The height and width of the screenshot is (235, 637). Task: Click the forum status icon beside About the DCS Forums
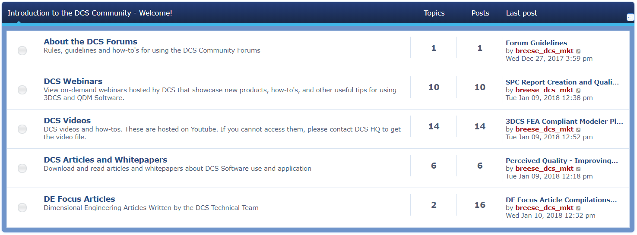click(x=22, y=50)
